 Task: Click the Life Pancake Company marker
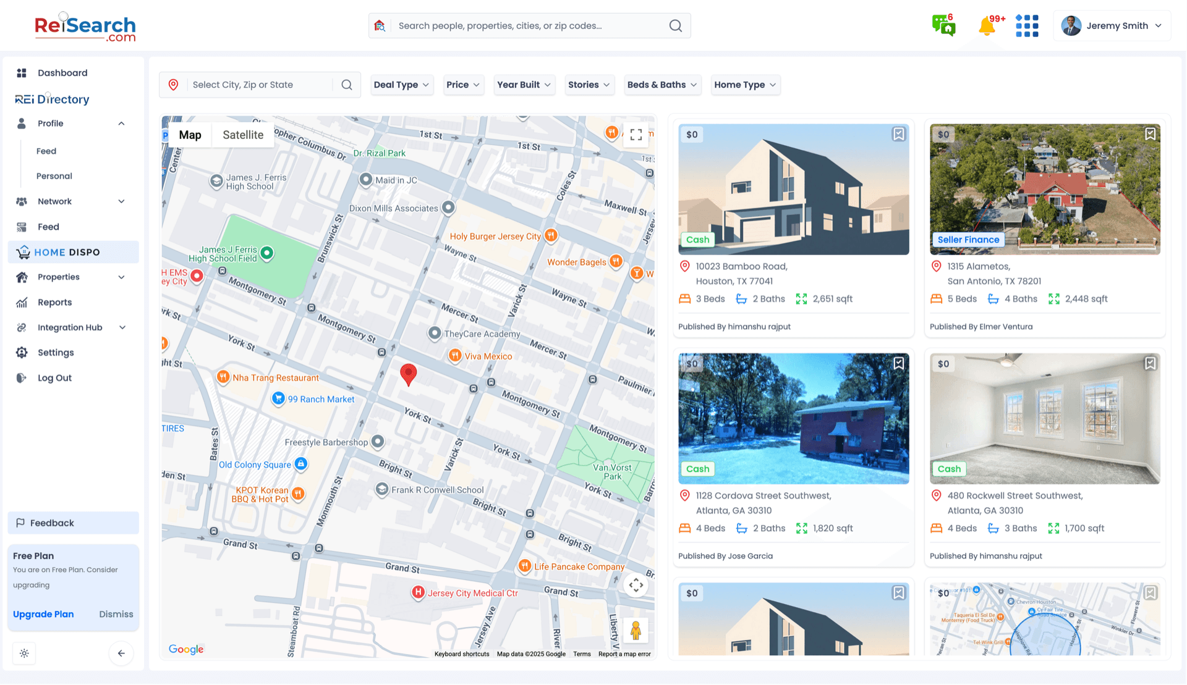(x=525, y=566)
